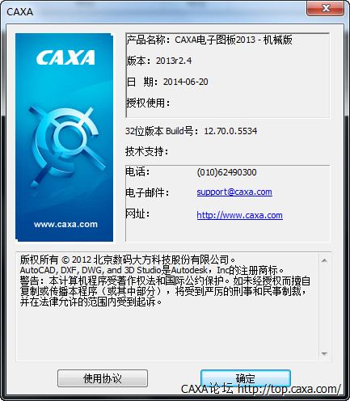This screenshot has width=350, height=401.
Task: Visit the http://www.caxa.com website link
Action: [x=239, y=215]
